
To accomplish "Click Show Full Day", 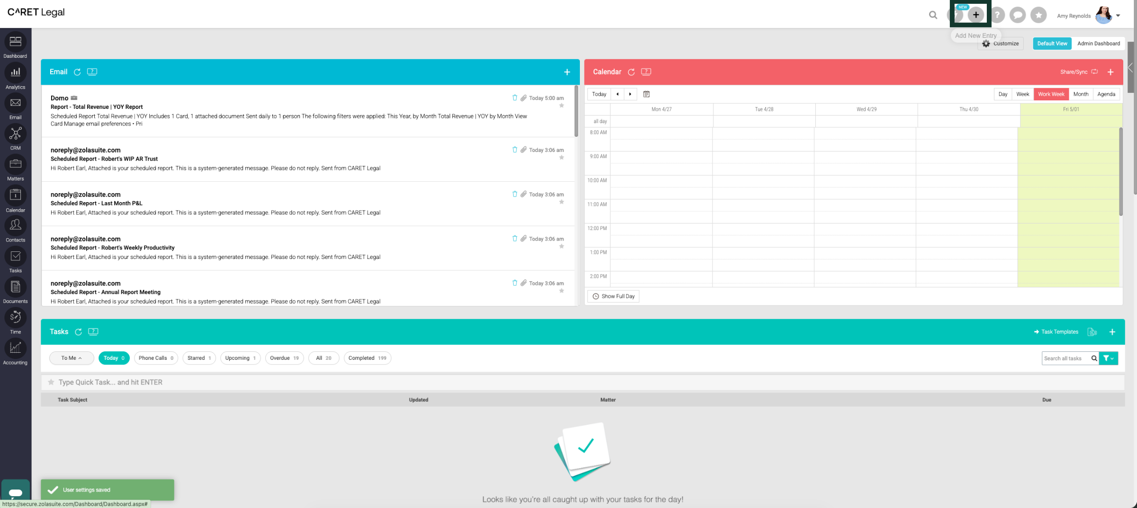I will (x=614, y=296).
